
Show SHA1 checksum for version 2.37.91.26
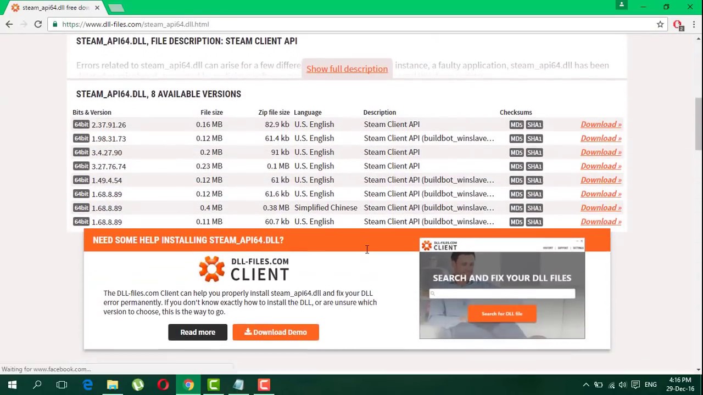(x=534, y=125)
